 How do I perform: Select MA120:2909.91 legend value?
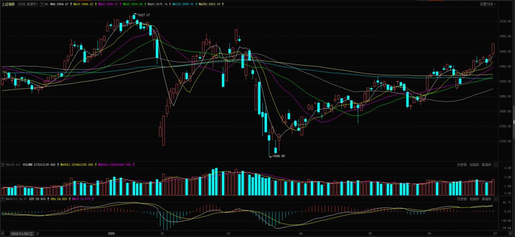coord(183,4)
